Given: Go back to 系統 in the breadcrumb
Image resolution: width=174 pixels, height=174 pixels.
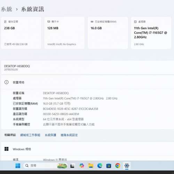Looking at the screenshot, I should click(x=7, y=9).
